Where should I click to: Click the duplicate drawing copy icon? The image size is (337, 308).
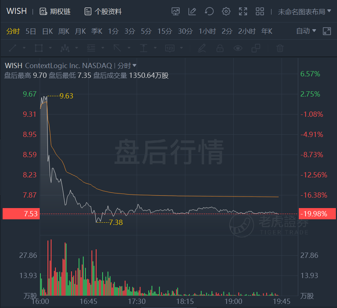pos(256,48)
